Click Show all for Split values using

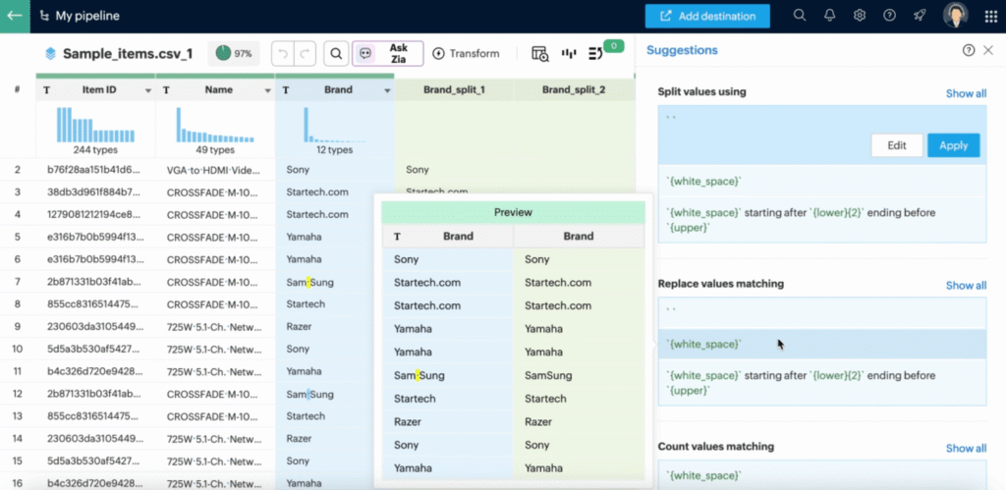pos(967,93)
